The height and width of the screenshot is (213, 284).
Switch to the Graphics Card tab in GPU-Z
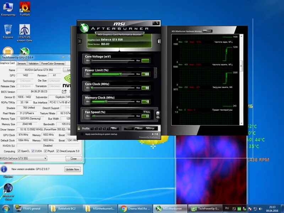tap(7, 63)
